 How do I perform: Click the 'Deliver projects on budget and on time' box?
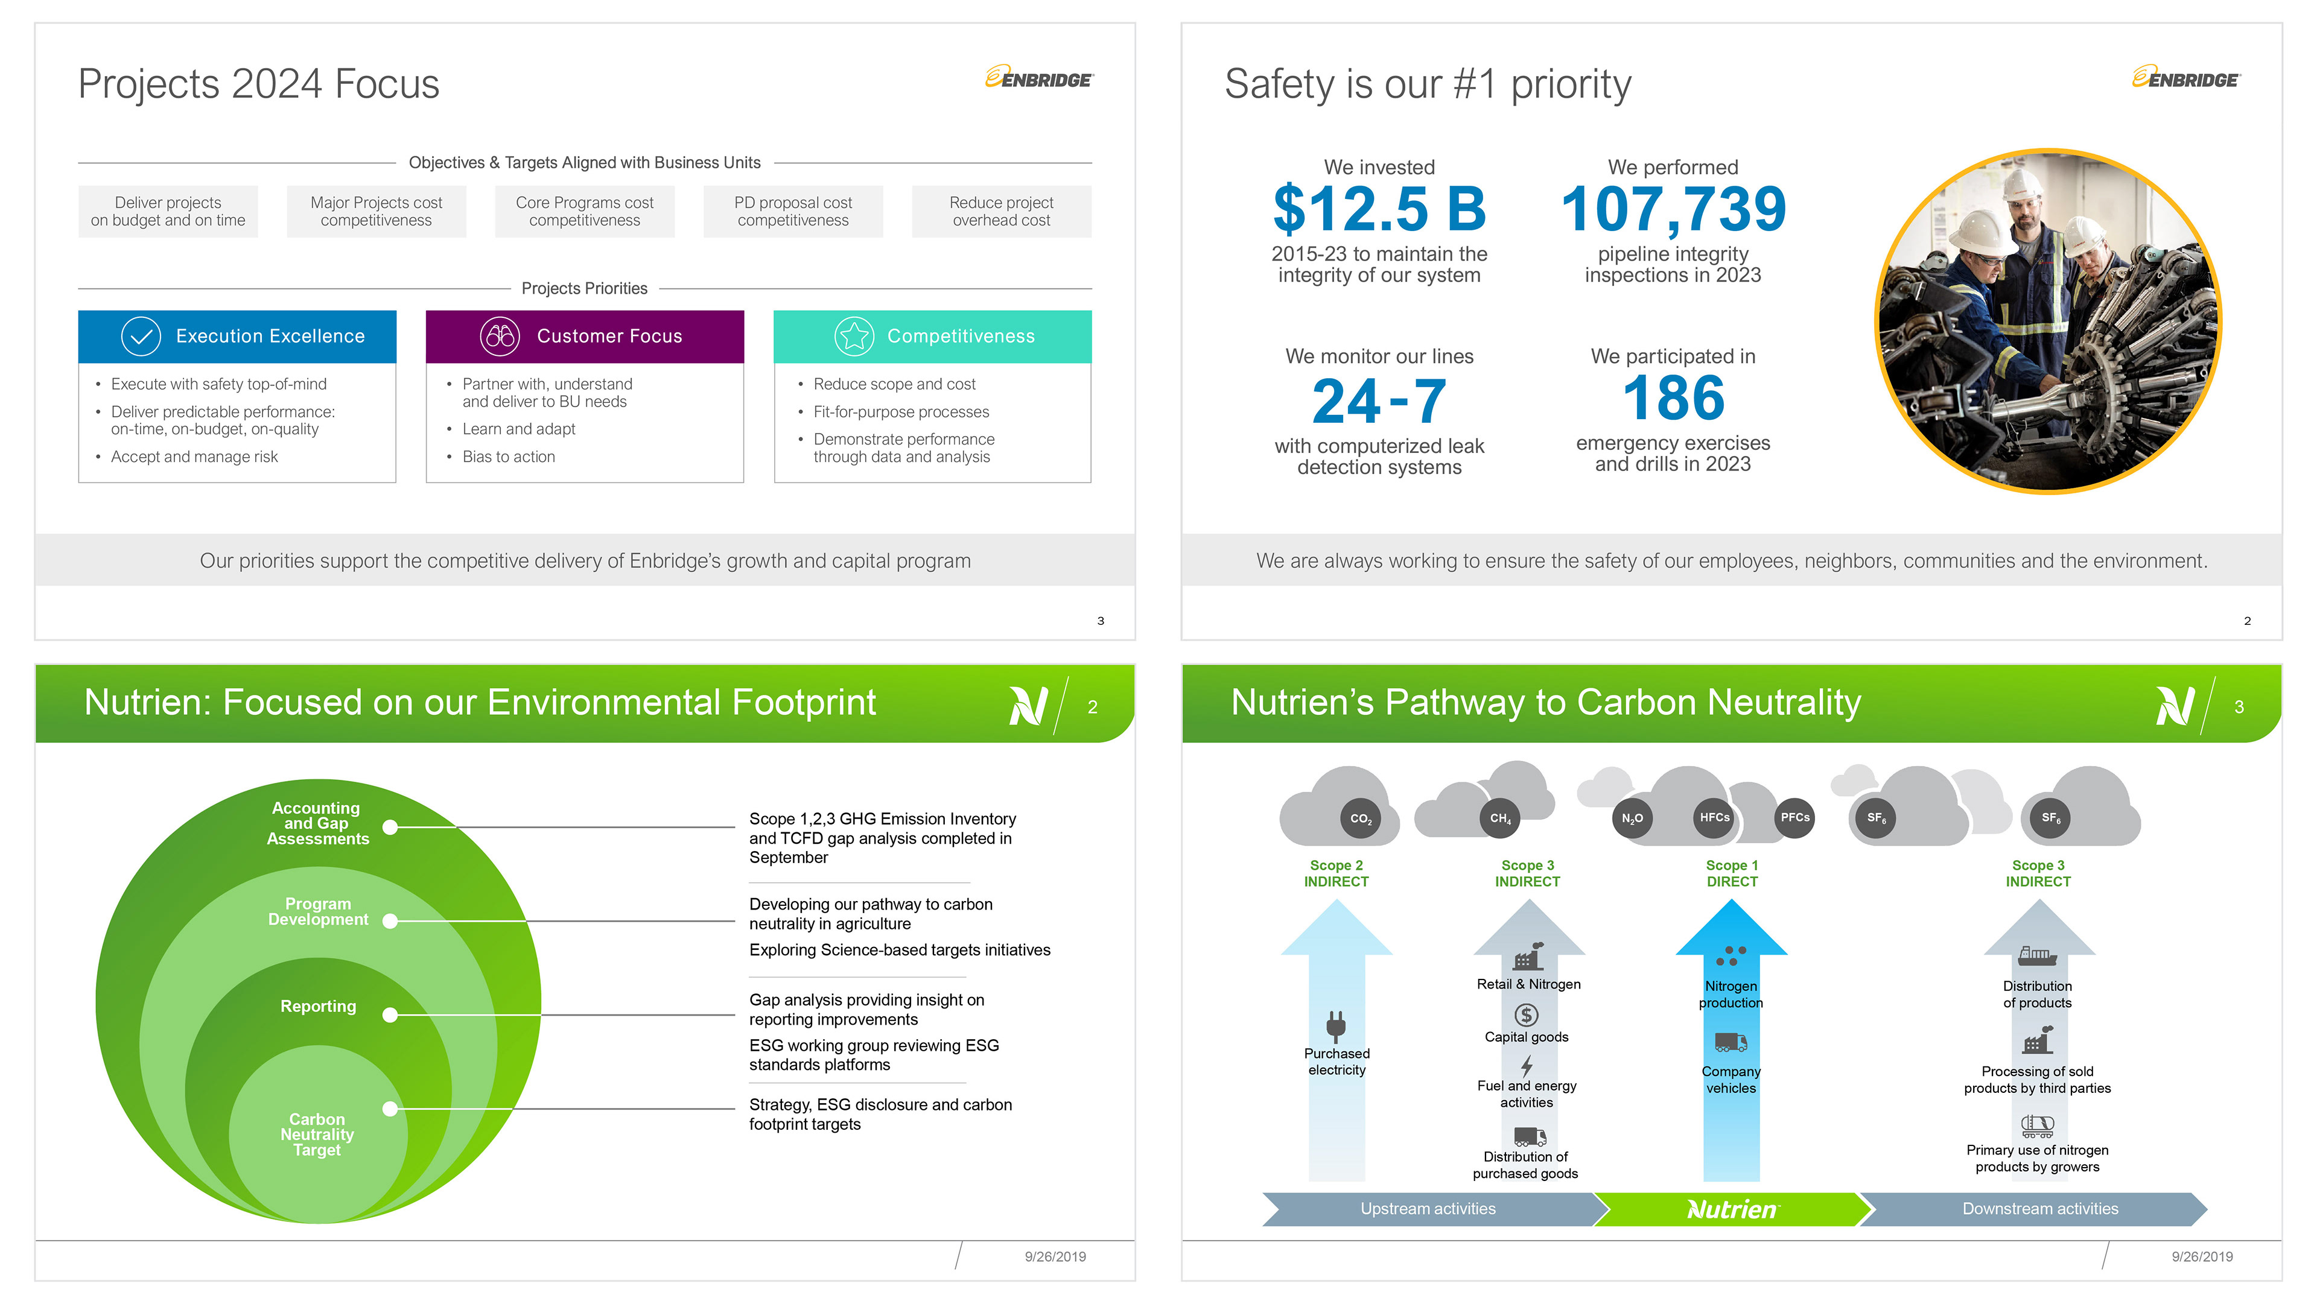point(168,211)
